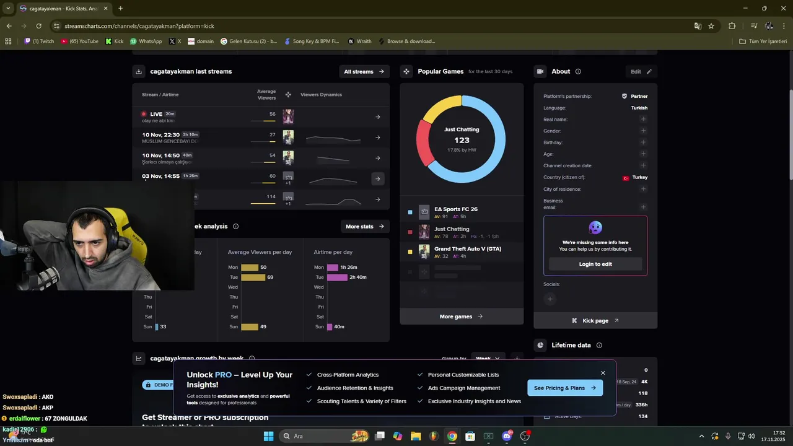Add Age plus icon
Viewport: 793px width, 446px height.
[643, 154]
